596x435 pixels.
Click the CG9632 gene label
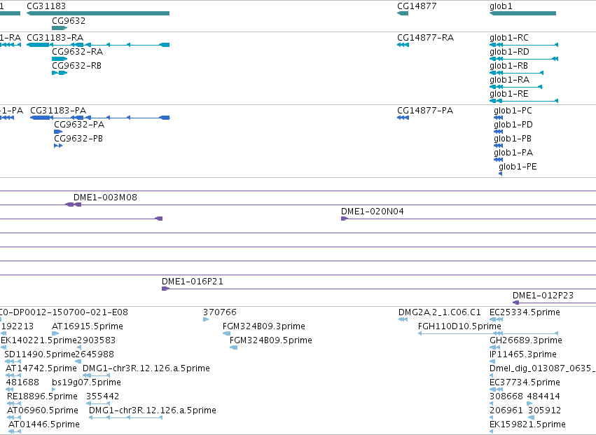tap(69, 20)
